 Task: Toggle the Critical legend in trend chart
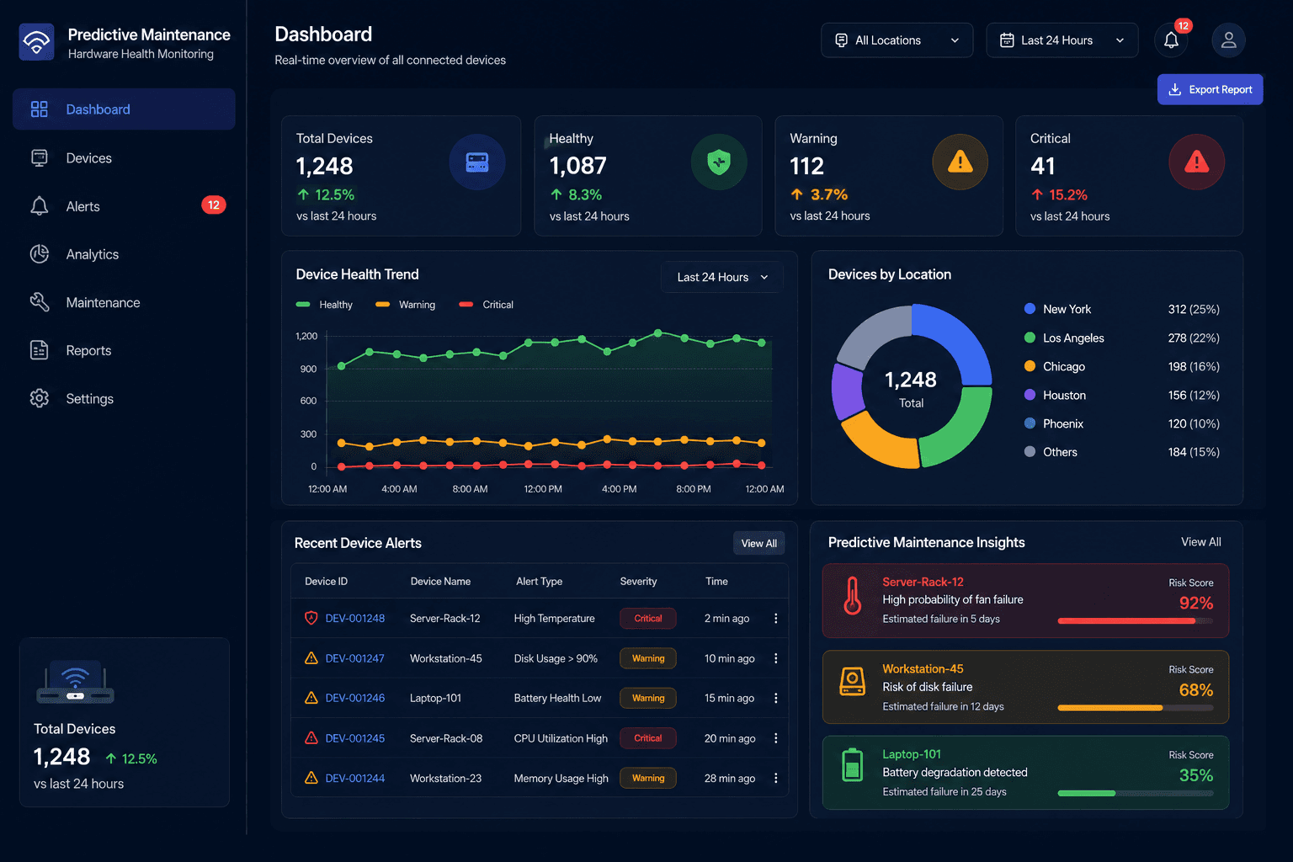(x=486, y=305)
